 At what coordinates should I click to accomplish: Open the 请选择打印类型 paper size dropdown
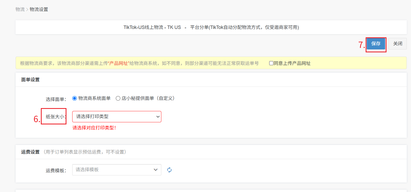tap(117, 117)
